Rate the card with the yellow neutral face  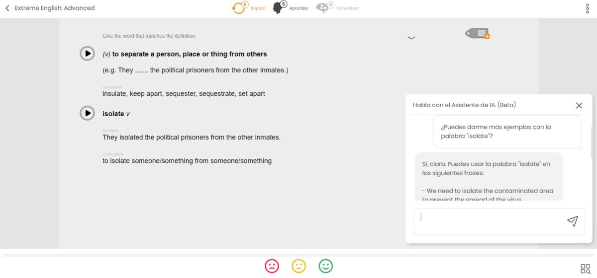299,266
